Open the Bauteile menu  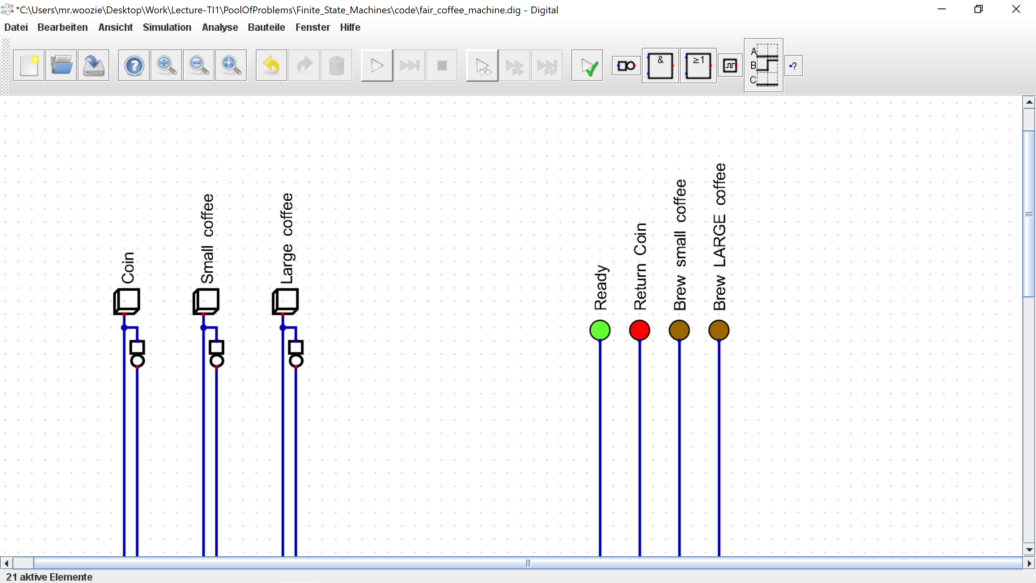266,27
